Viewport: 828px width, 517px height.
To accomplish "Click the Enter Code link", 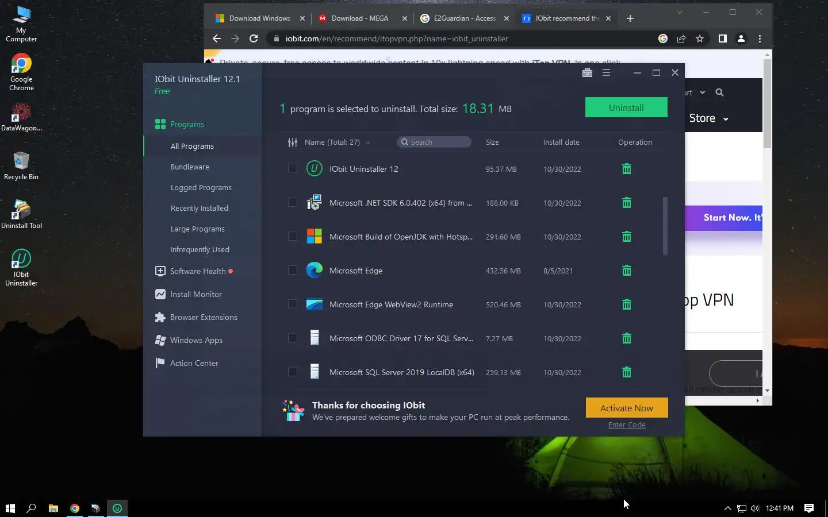I will [627, 425].
